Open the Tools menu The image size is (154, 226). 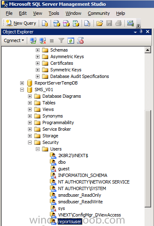click(54, 14)
